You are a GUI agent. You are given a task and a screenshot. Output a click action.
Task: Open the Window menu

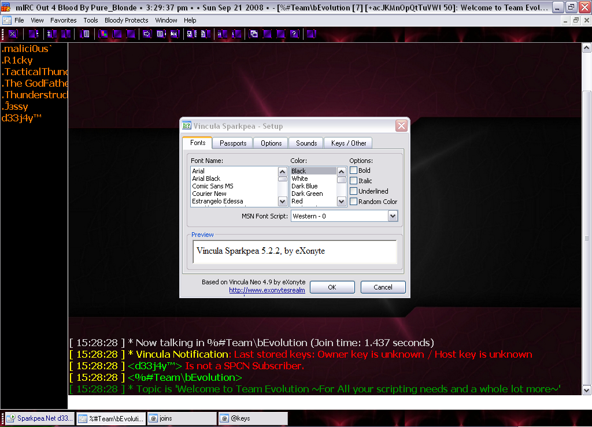(x=166, y=20)
